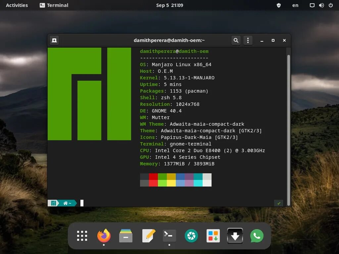Open the text editor from the dock
The width and height of the screenshot is (339, 254).
[149, 235]
